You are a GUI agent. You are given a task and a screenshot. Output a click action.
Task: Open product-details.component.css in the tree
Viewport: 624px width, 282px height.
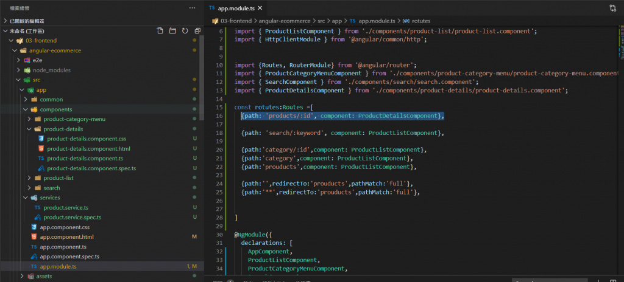87,139
